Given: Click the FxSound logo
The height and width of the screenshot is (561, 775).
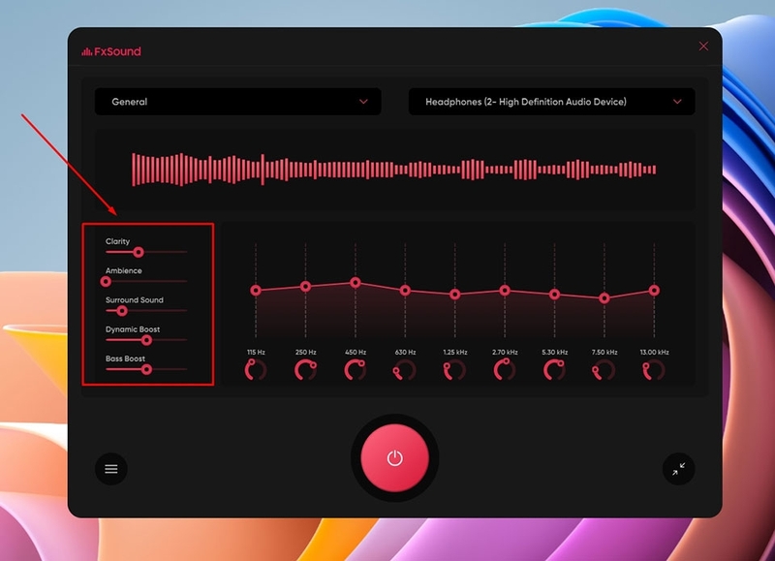Looking at the screenshot, I should click(x=111, y=51).
